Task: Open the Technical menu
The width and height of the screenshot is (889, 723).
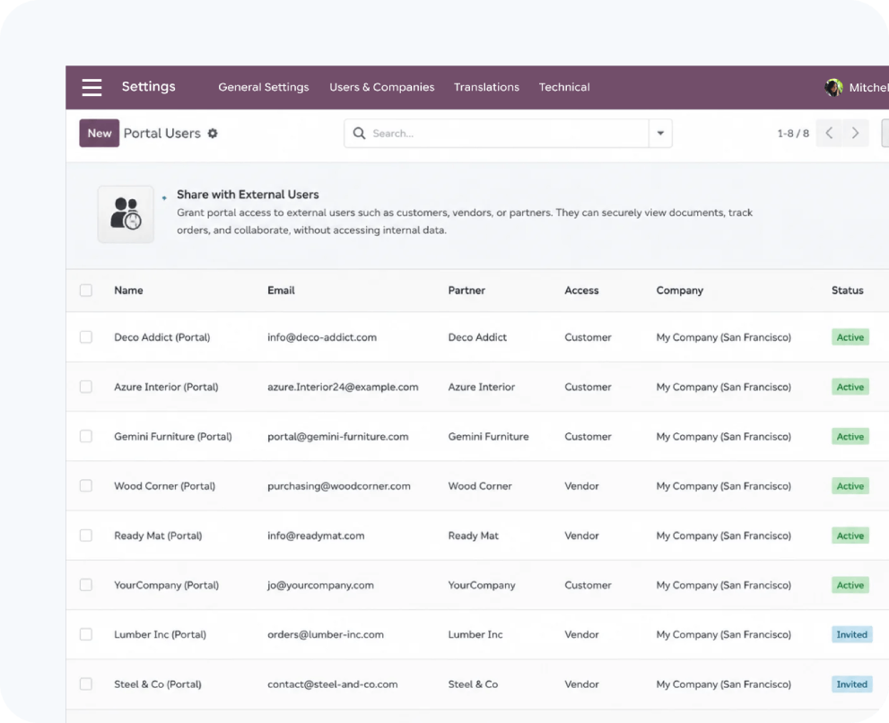Action: tap(564, 87)
